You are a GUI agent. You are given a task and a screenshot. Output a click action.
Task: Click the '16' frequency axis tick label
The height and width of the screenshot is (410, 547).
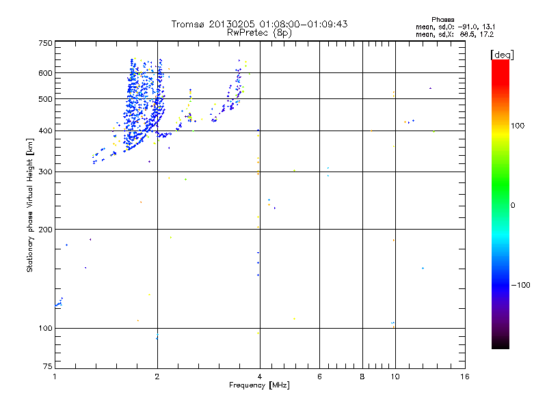[465, 377]
